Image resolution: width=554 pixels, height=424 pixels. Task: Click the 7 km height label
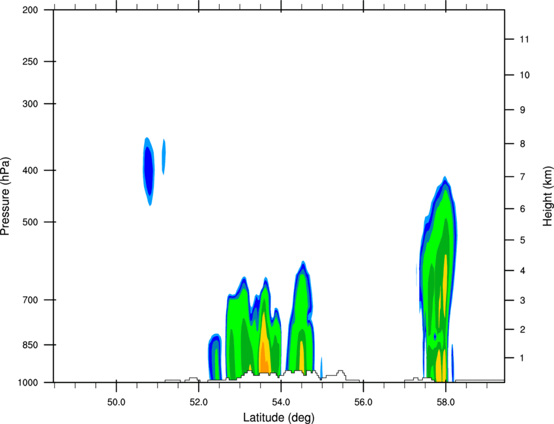[523, 177]
